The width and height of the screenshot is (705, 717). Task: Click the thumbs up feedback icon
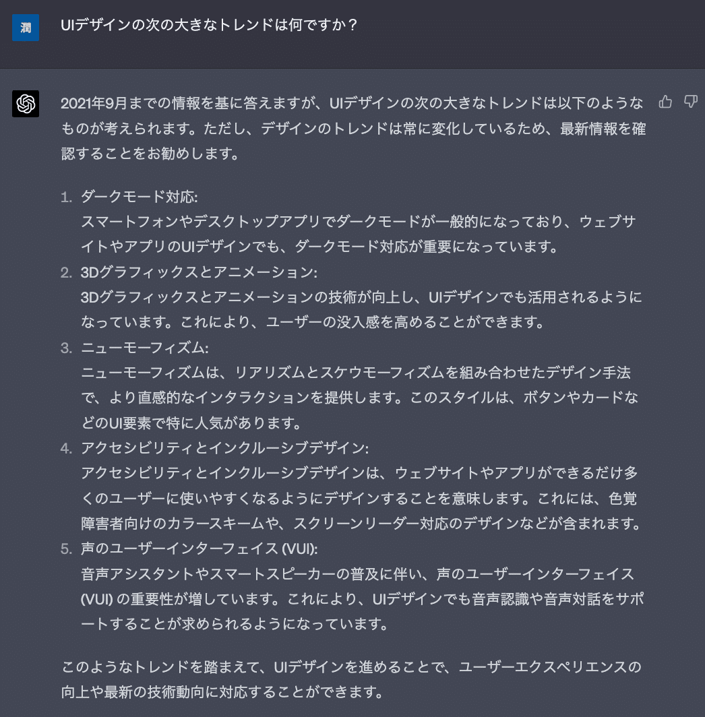(x=666, y=102)
